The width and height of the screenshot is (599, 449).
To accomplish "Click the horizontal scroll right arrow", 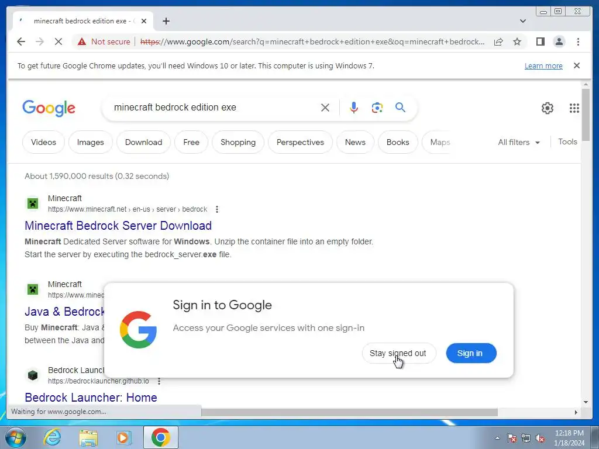I will [576, 412].
